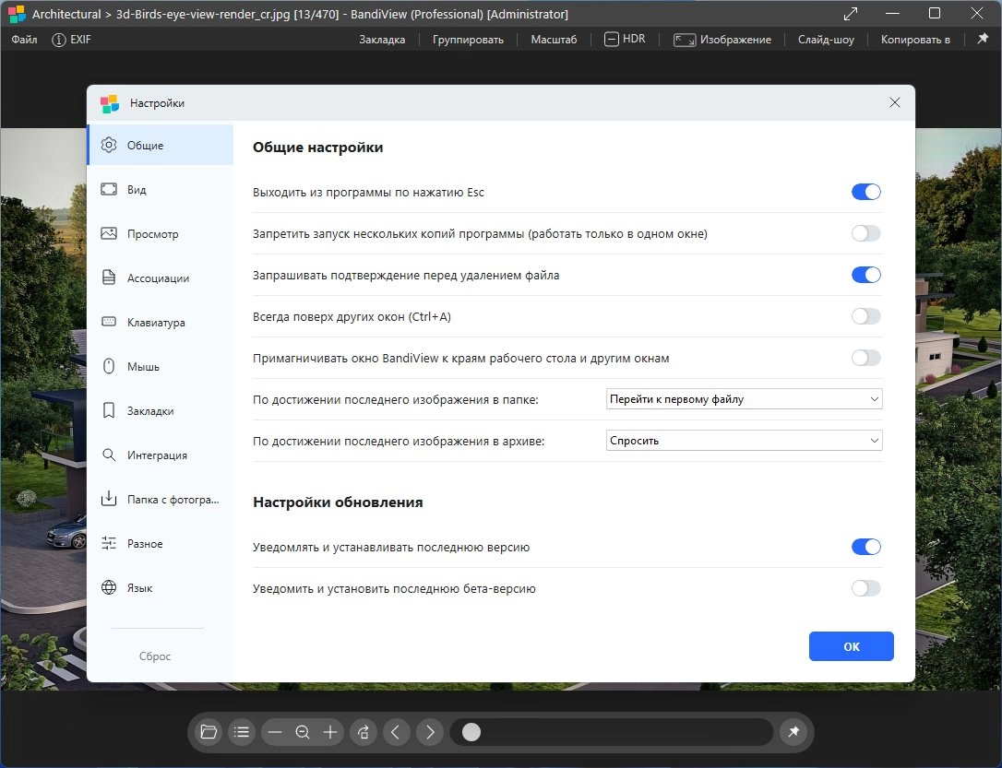The image size is (1002, 768).
Task: Go to next image arrow
Action: coord(429,732)
